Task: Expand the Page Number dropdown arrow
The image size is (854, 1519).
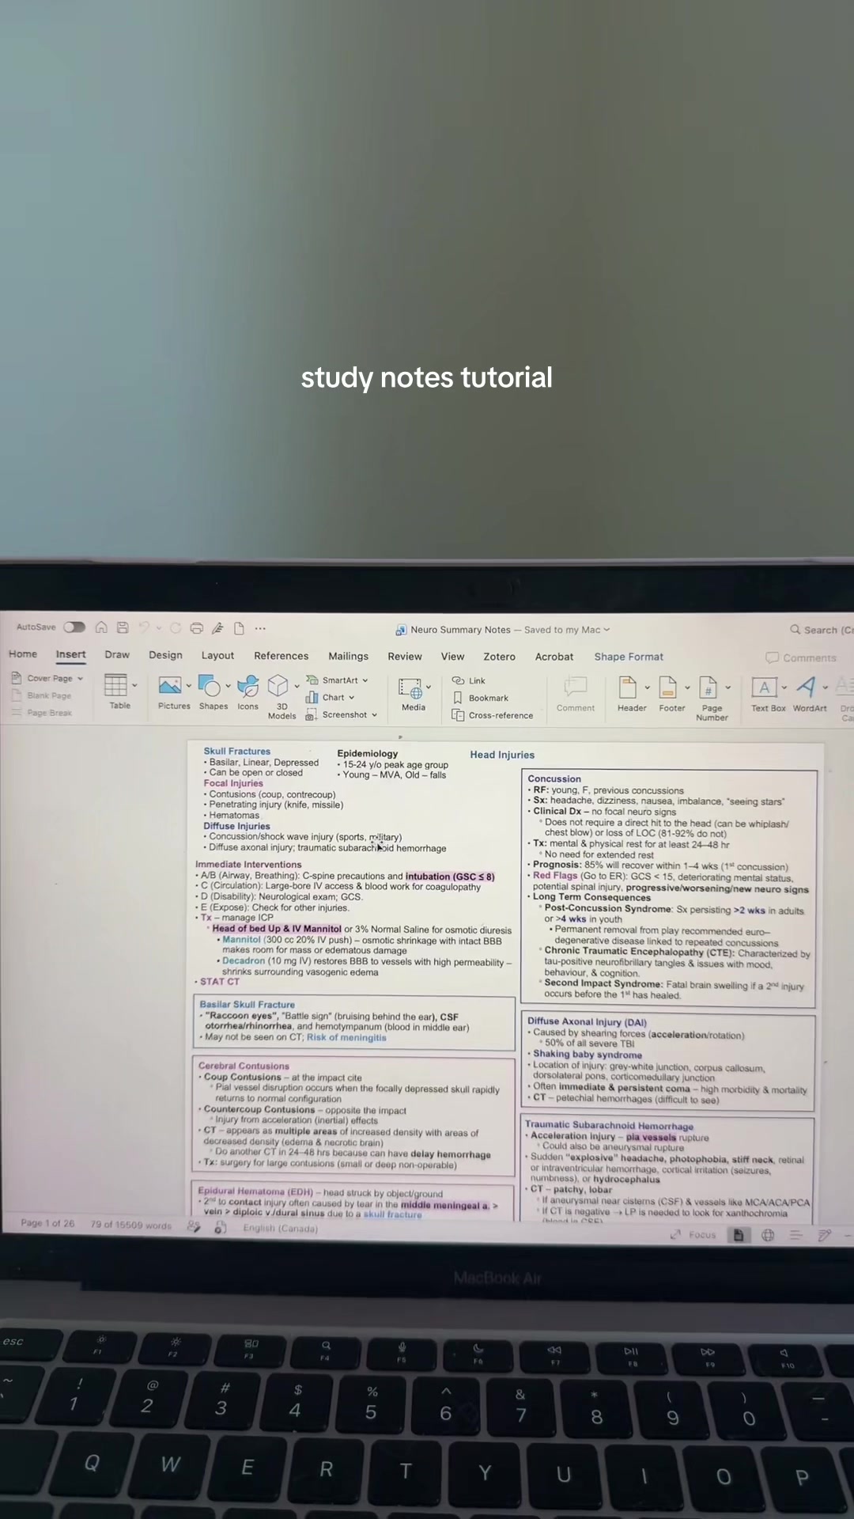Action: 728,688
